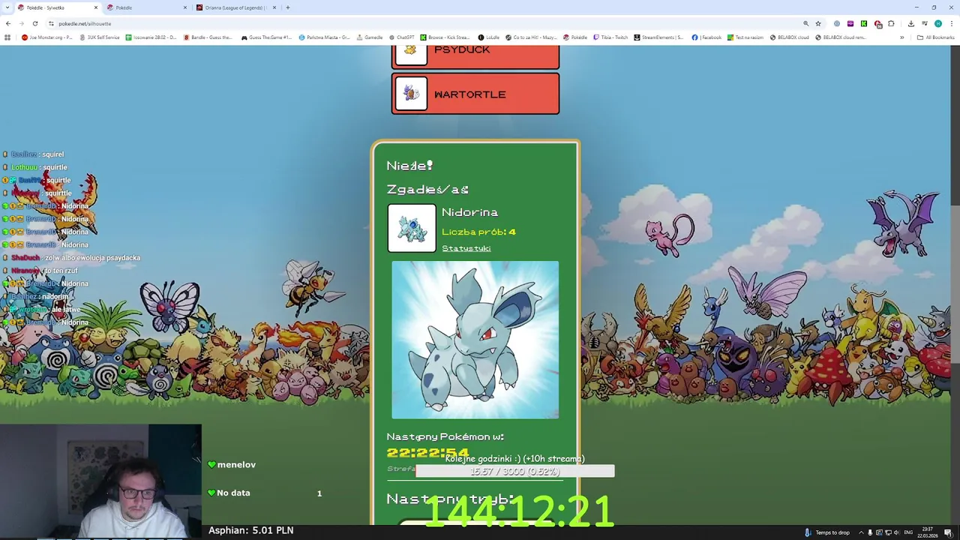Open the first BELABOX cloud bookmark
This screenshot has height=540, width=960.
click(789, 37)
